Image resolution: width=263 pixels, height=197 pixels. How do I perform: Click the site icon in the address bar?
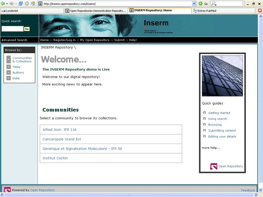point(40,4)
